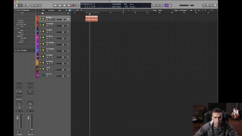Select the selected region on ST KICK track
242x136 pixels.
point(92,19)
